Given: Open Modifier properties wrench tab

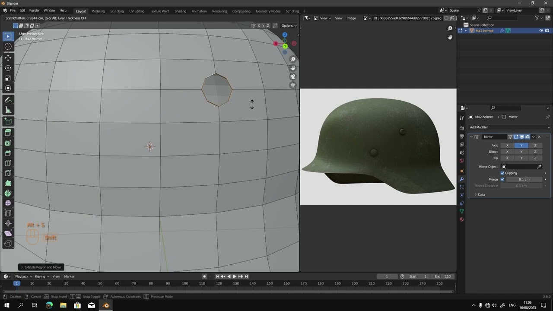Looking at the screenshot, I should click(461, 179).
